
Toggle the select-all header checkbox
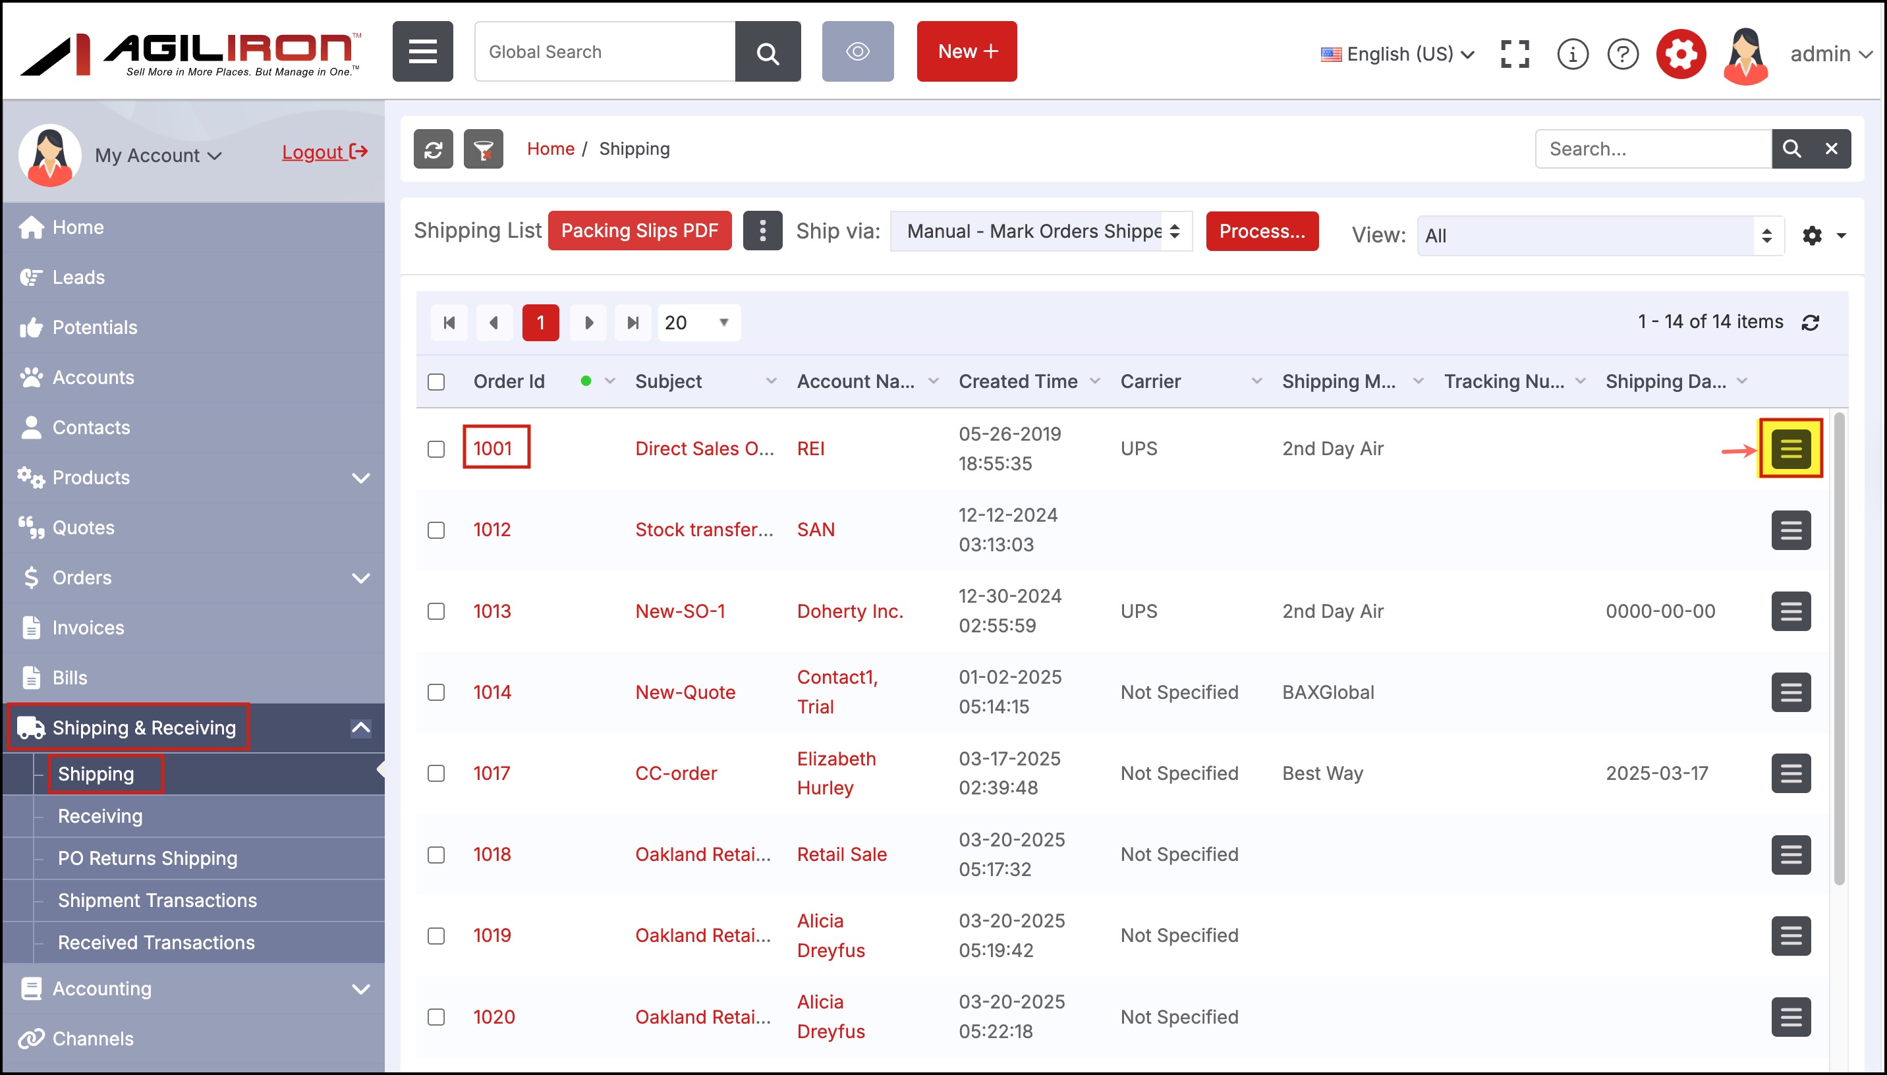[x=436, y=381]
